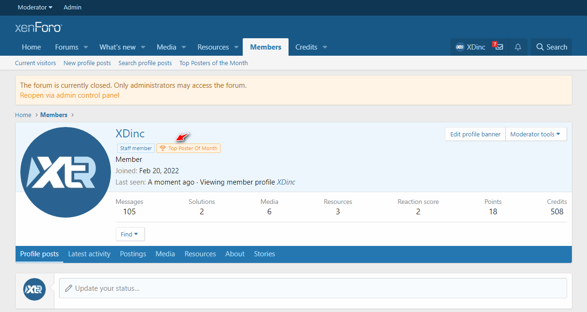587x312 pixels.
Task: Click the Update your status input field
Action: (313, 288)
